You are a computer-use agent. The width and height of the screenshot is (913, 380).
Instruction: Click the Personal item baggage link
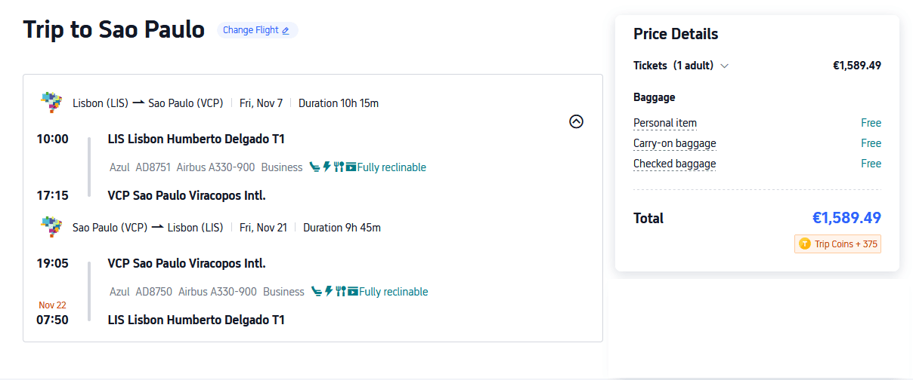665,123
